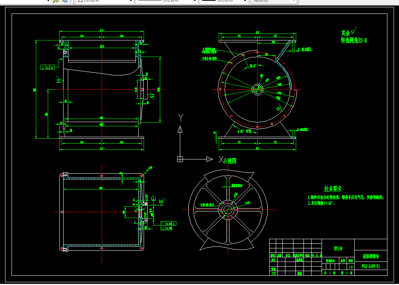Select the 工艺 cell in title block

273,273
